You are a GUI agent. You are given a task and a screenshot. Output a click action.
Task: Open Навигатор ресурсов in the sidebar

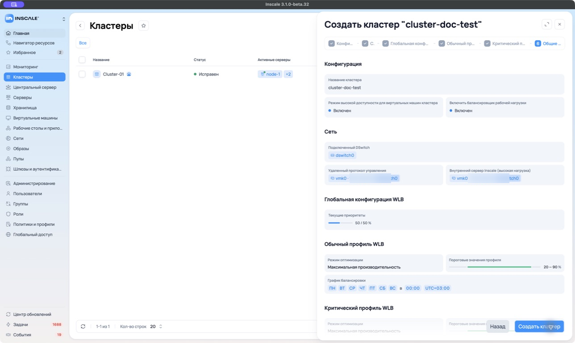34,43
